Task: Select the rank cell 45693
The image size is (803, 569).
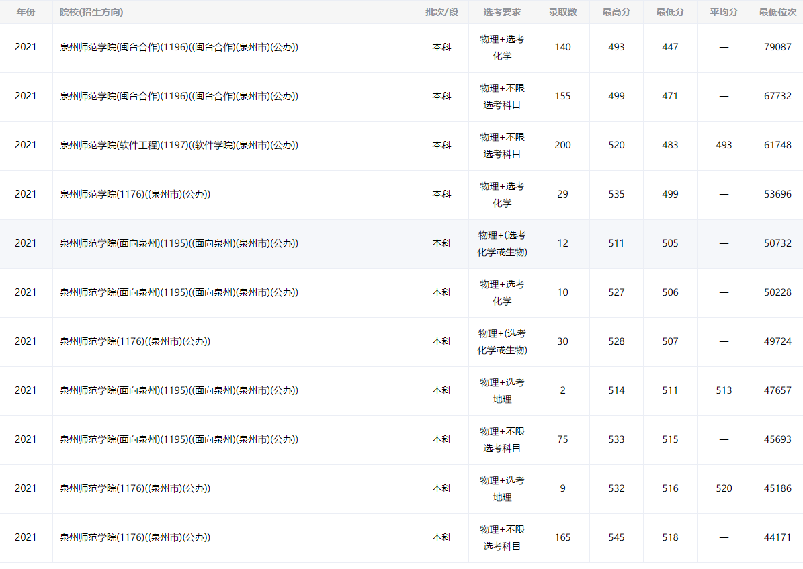Action: click(x=777, y=440)
